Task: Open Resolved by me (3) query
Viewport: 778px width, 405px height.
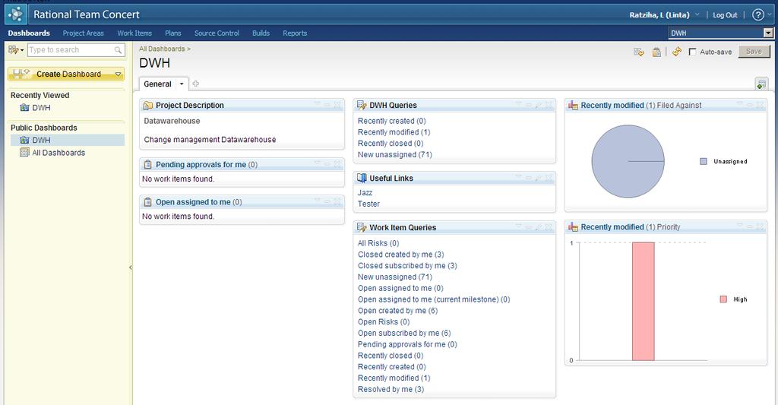Action: pos(391,390)
